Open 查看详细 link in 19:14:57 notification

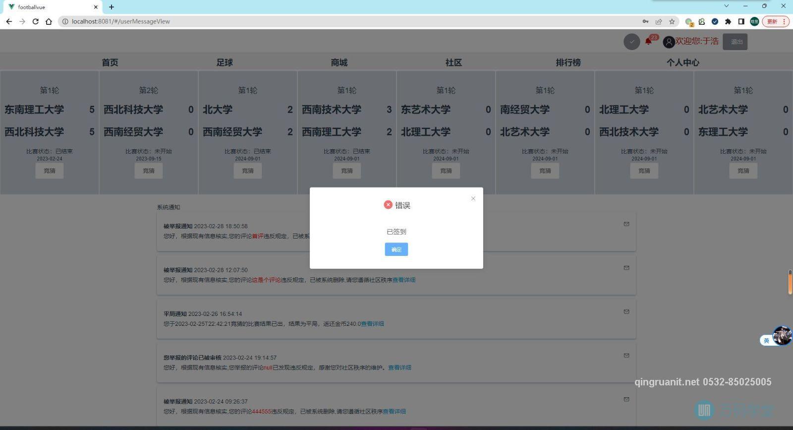399,368
